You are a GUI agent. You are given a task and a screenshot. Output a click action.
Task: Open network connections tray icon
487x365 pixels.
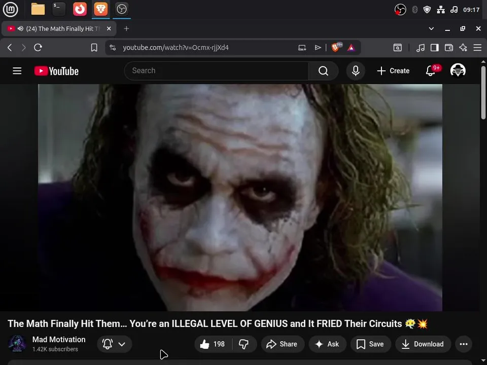441,10
